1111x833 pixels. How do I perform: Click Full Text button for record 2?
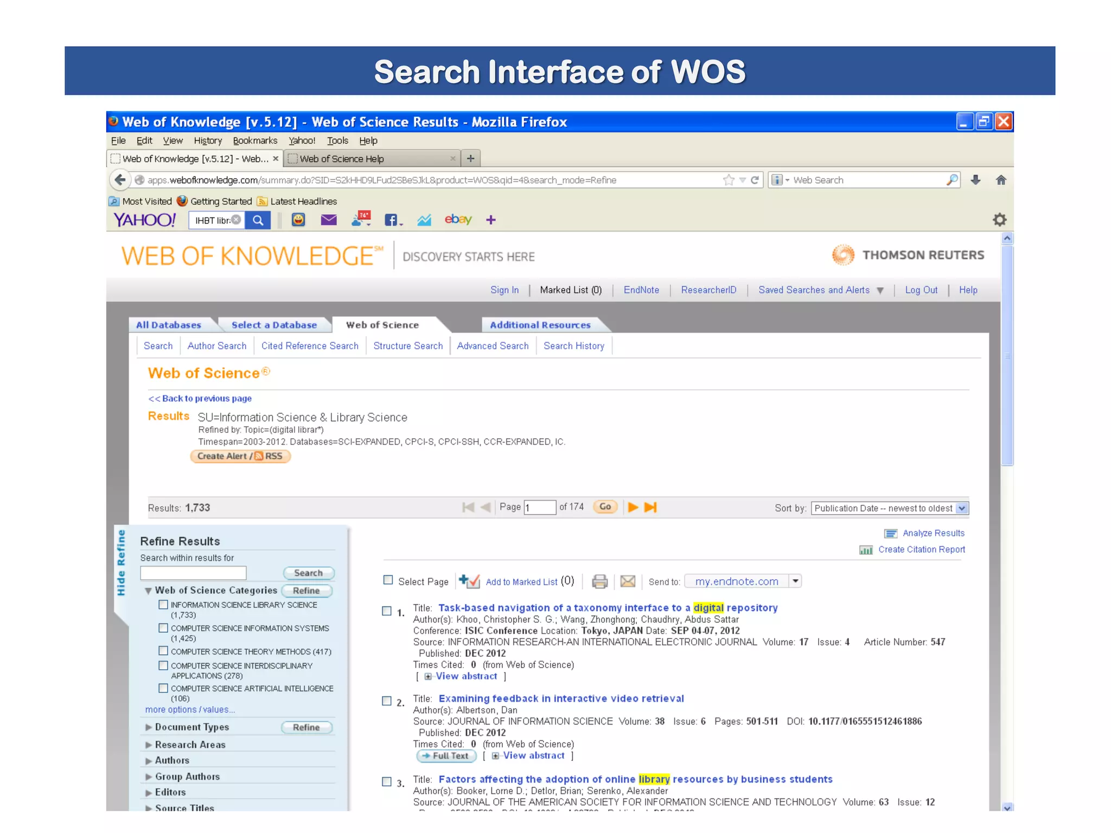446,756
